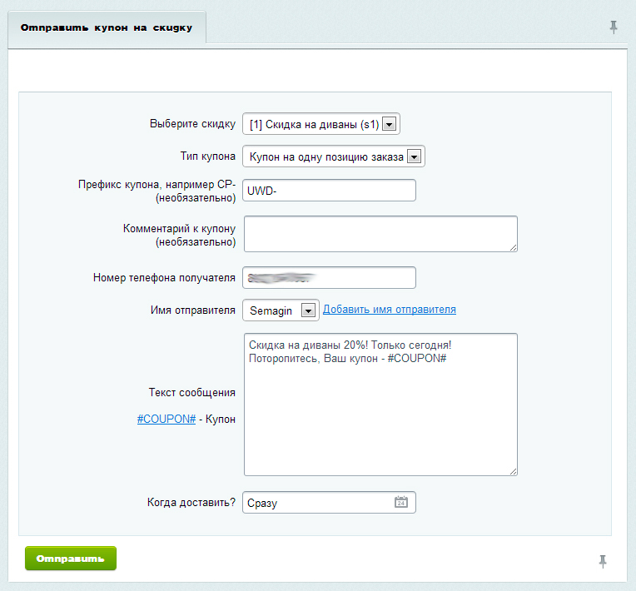Click the message text box resize handle
Screen dimensions: 636x591
pyautogui.click(x=513, y=470)
